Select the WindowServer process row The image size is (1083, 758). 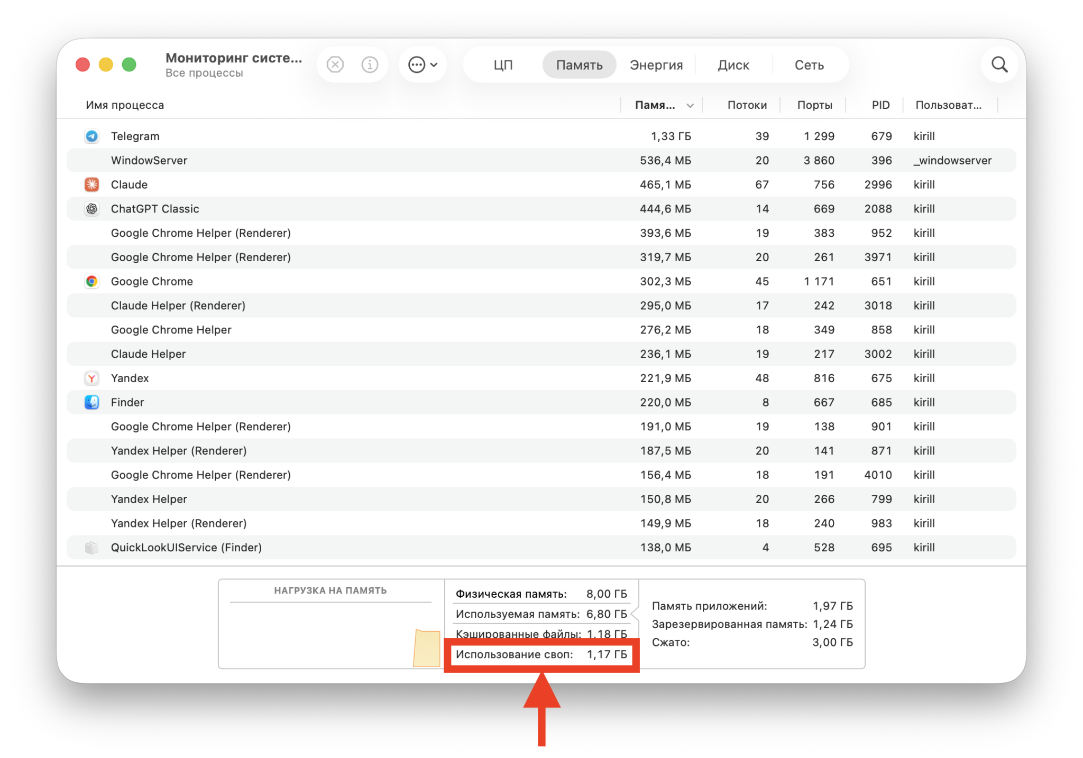click(x=541, y=160)
